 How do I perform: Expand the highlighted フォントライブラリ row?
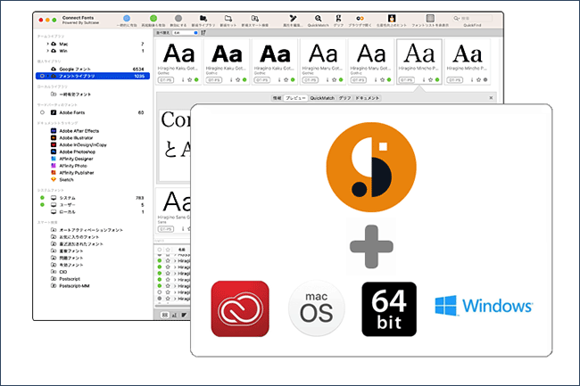pyautogui.click(x=47, y=76)
